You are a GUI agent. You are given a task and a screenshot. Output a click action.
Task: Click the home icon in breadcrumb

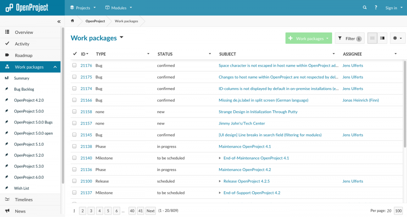[72, 21]
